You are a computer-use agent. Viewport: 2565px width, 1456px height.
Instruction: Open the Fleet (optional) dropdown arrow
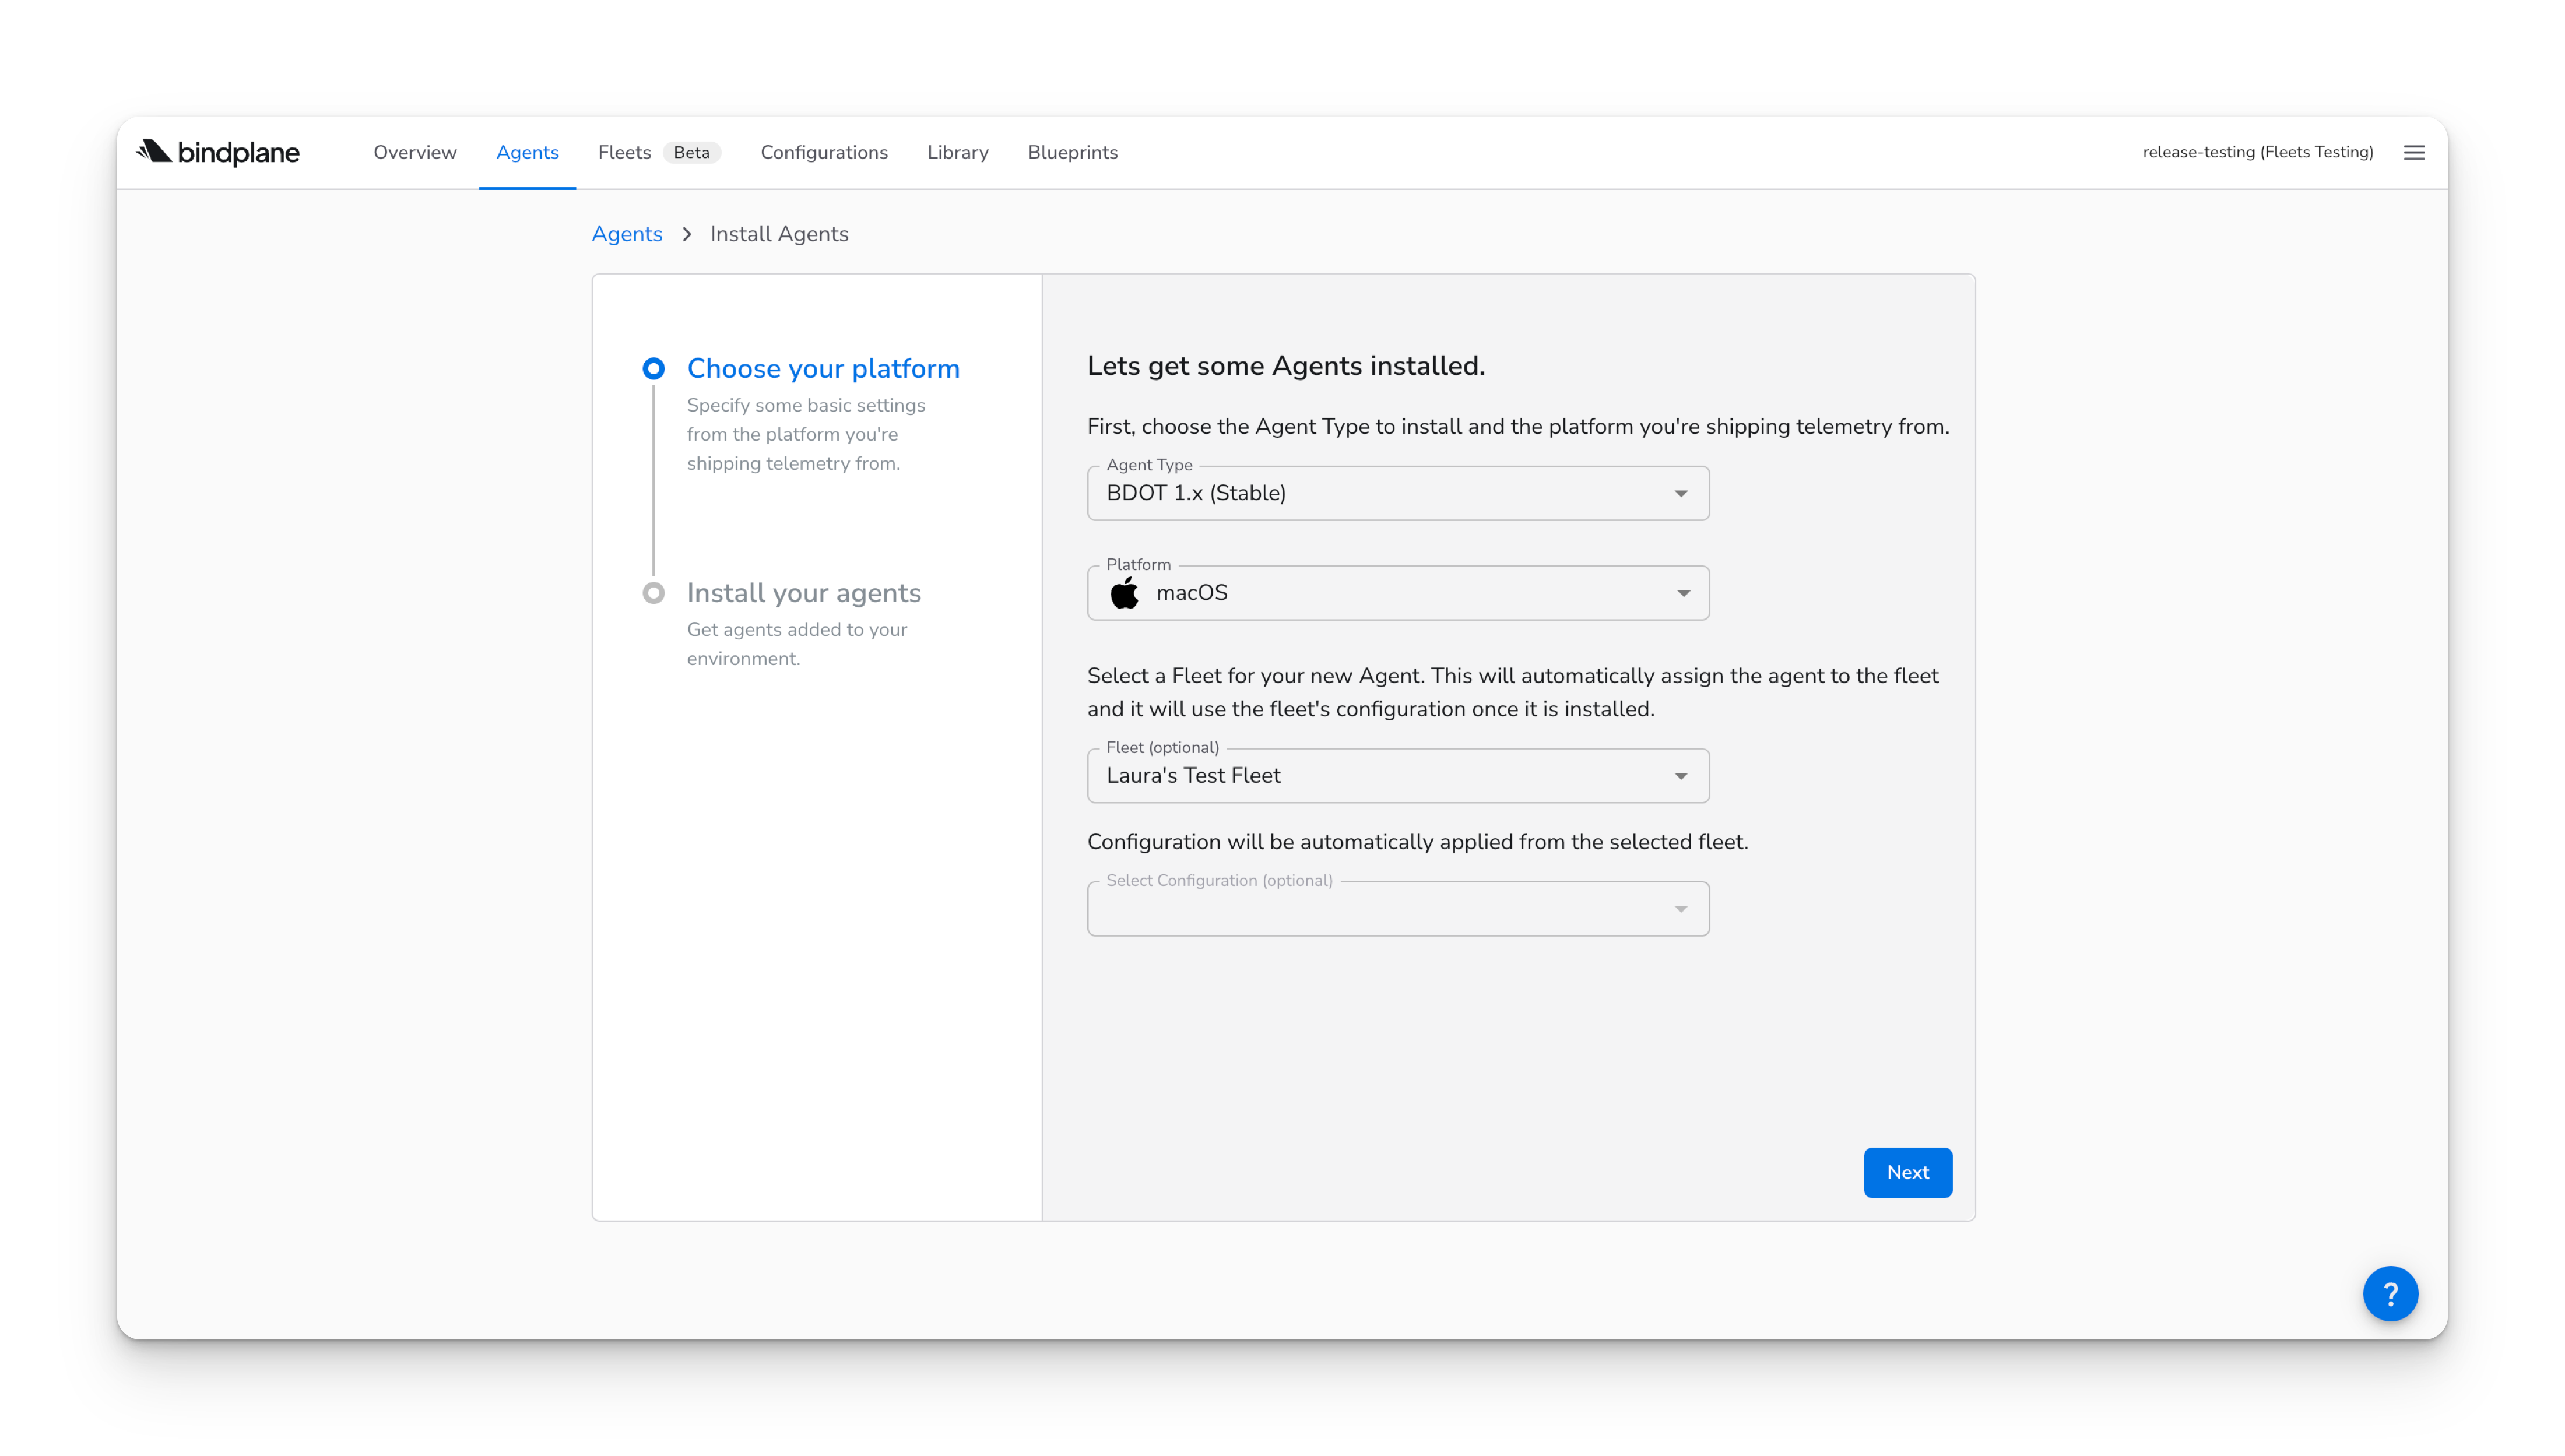pyautogui.click(x=1680, y=776)
